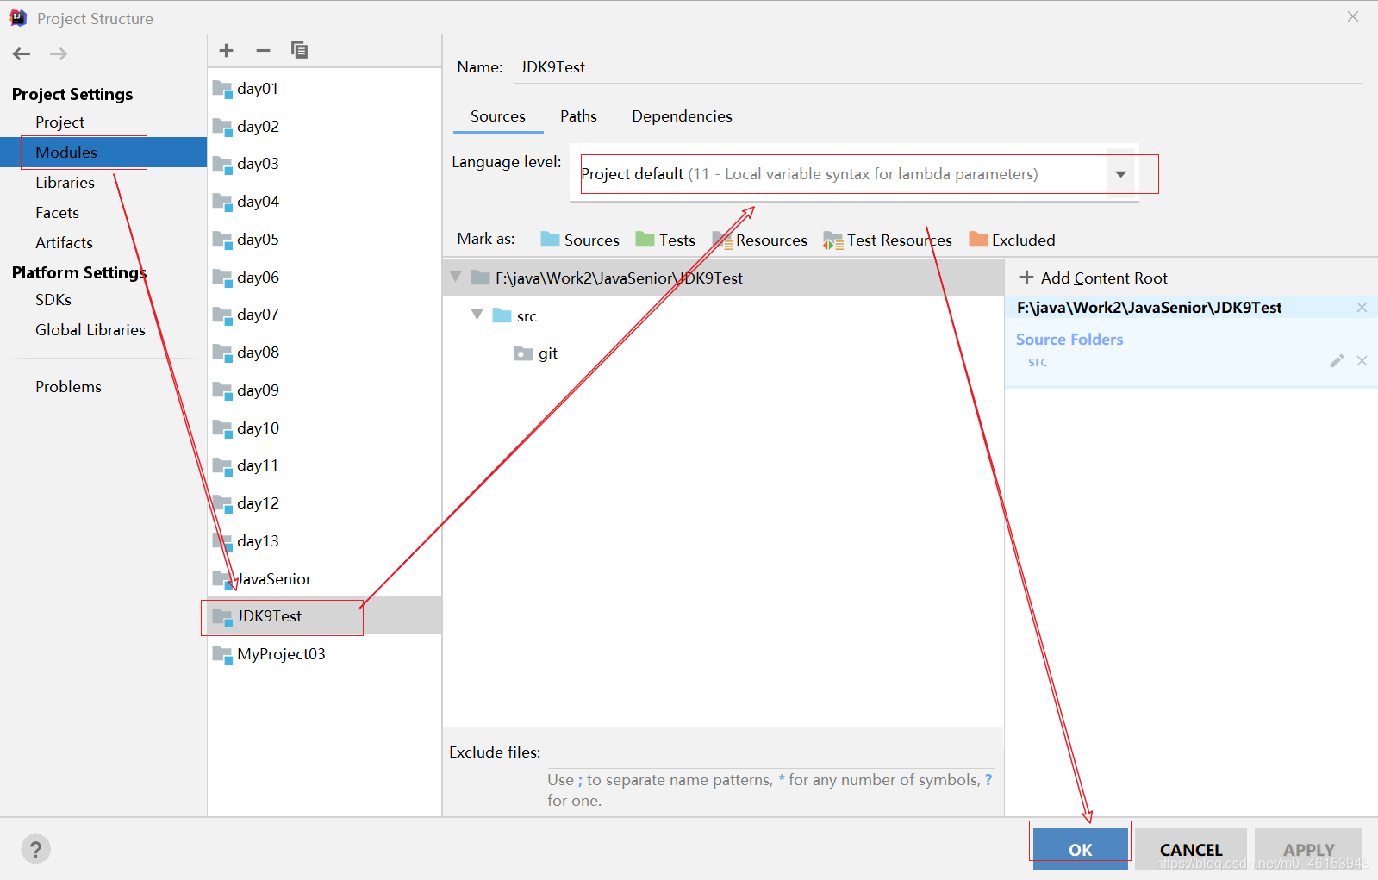1378x880 pixels.
Task: Click the help question mark icon
Action: pos(35,849)
